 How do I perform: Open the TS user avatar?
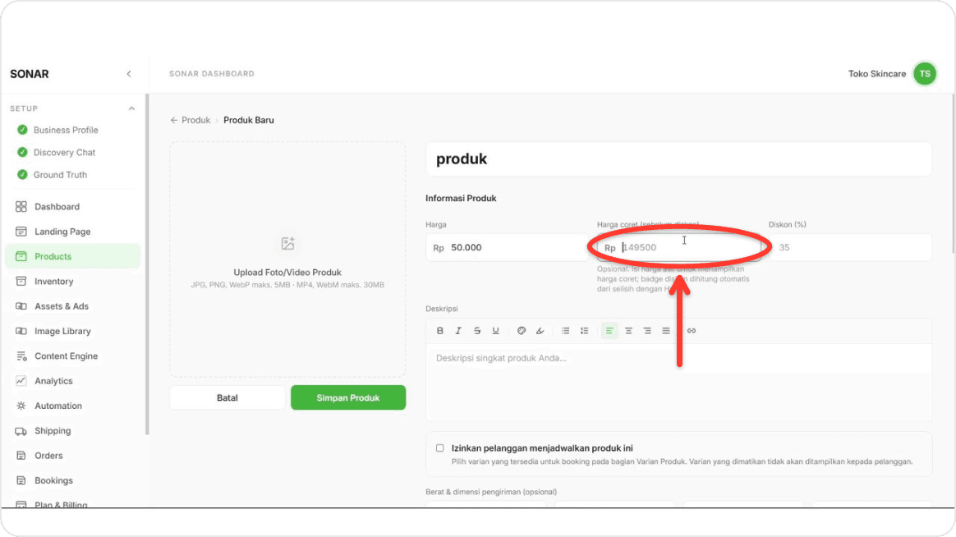point(924,74)
